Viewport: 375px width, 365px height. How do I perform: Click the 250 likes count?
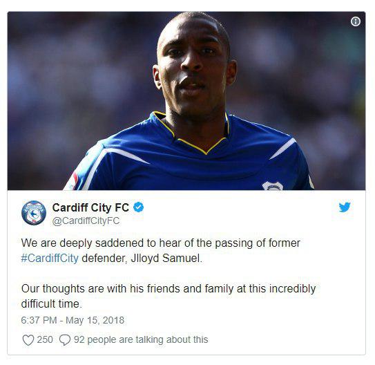click(45, 339)
